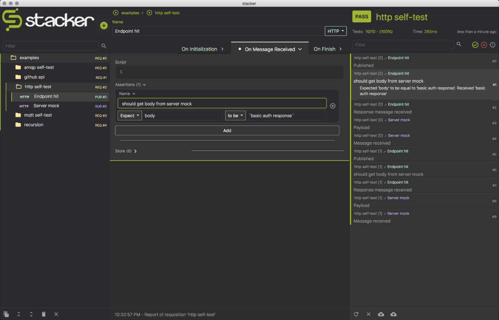Click the trash delete icon in the sidebar footer
Viewport: 499px width, 320px height.
coord(44,314)
